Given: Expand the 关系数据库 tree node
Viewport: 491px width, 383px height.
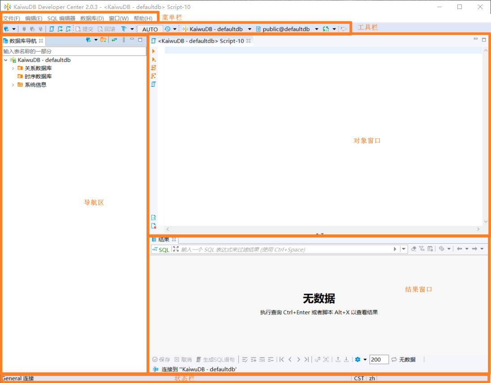Looking at the screenshot, I should click(13, 68).
